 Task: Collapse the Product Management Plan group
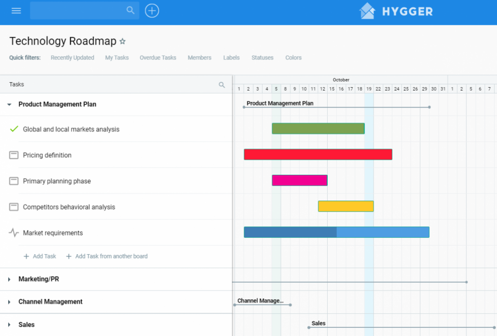click(9, 104)
